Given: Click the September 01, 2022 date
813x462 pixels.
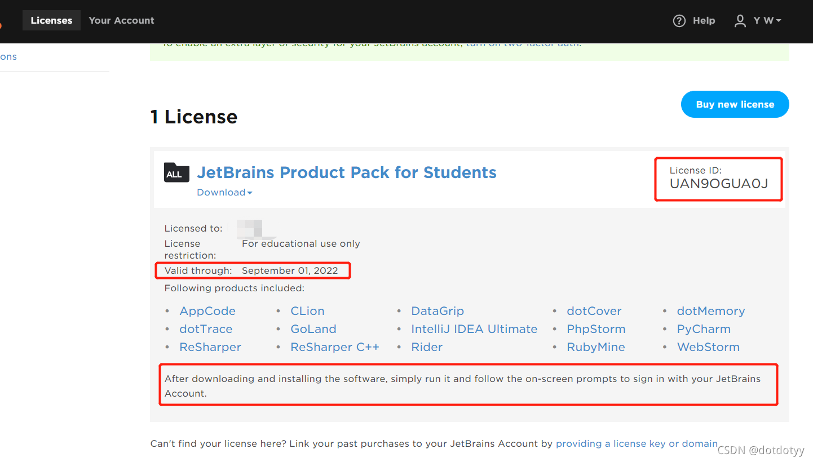Looking at the screenshot, I should point(290,270).
